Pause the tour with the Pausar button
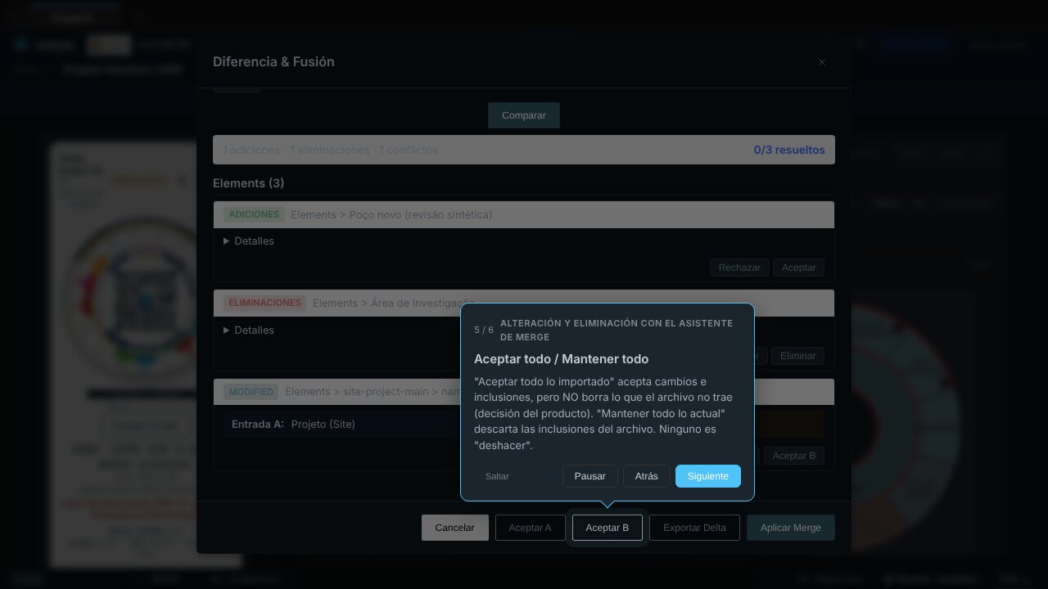The height and width of the screenshot is (589, 1048). pos(590,476)
